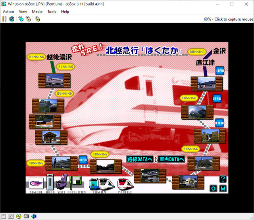Click the 北越急行「はくたか」 title

click(x=144, y=50)
